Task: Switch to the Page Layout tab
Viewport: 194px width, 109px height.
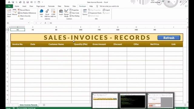Action: [41, 6]
